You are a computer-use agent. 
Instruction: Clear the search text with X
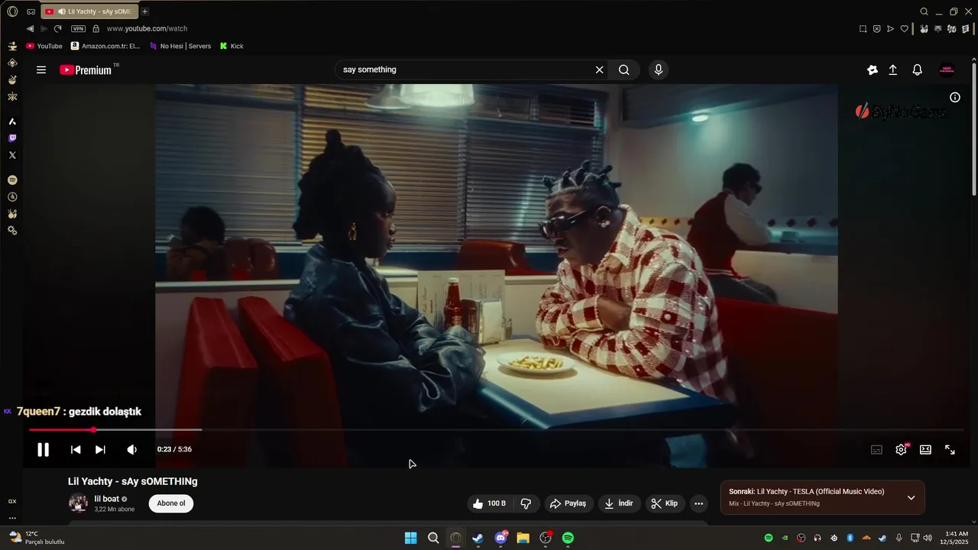pos(600,70)
